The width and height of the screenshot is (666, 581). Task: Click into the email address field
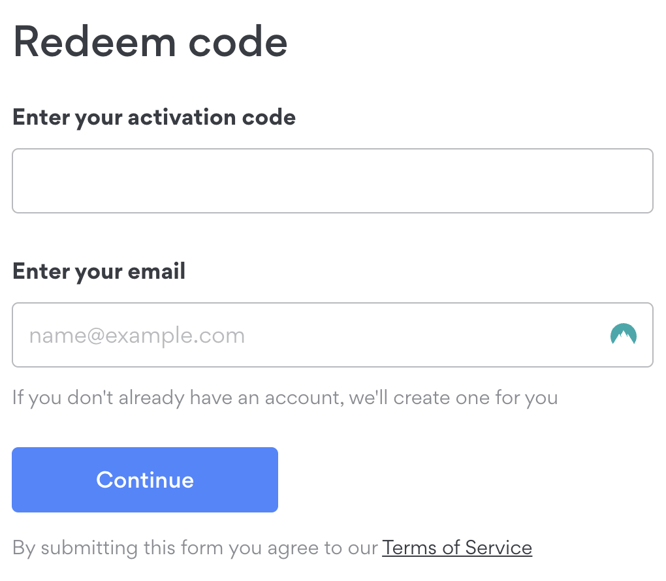(332, 335)
